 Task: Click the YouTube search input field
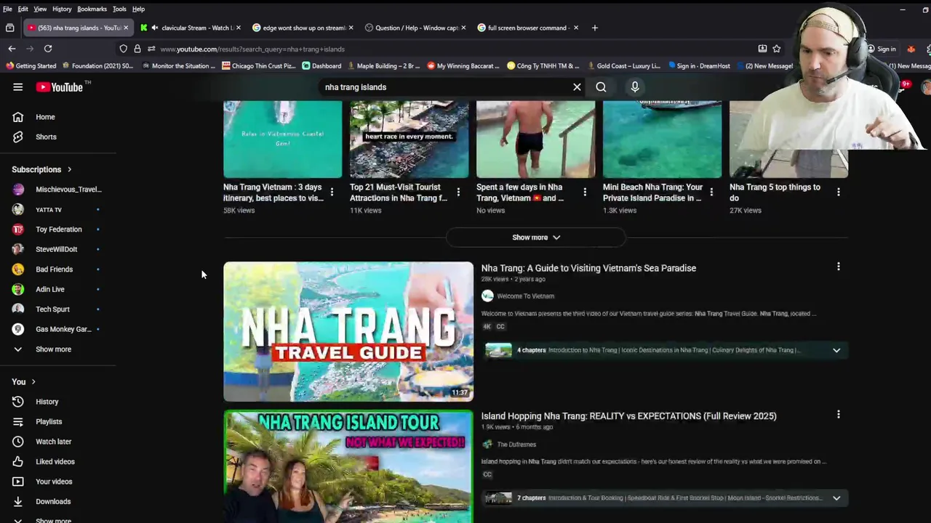pos(444,87)
